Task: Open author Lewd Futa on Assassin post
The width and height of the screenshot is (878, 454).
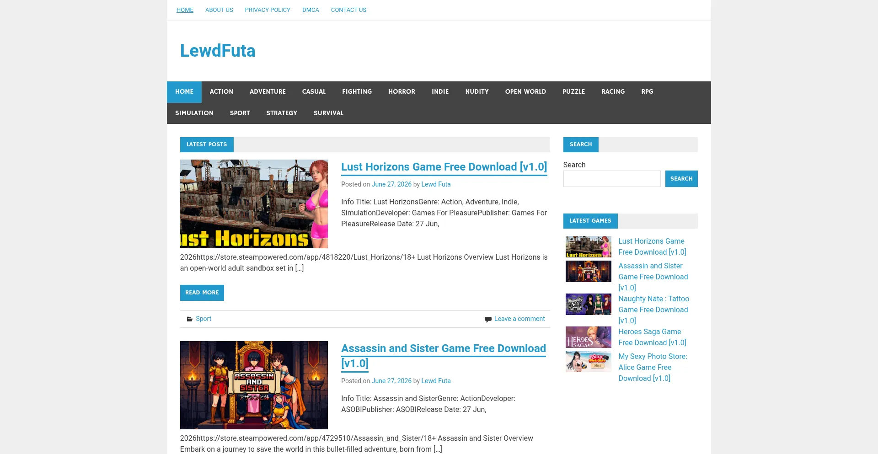Action: (x=436, y=381)
